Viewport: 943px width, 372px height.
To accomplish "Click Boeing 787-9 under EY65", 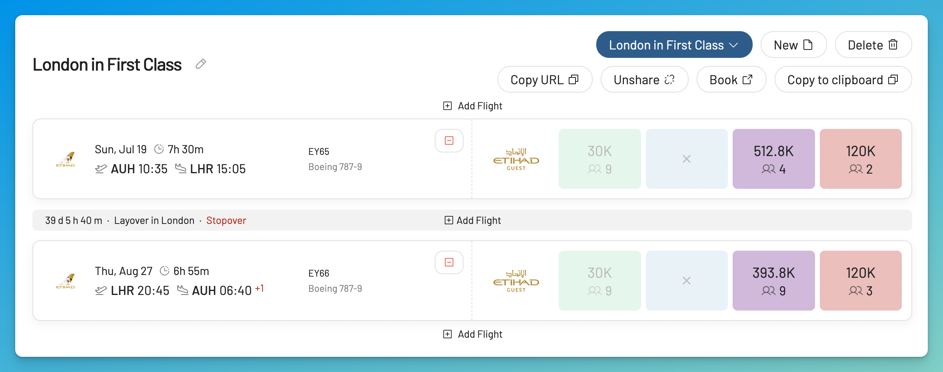I will (335, 167).
